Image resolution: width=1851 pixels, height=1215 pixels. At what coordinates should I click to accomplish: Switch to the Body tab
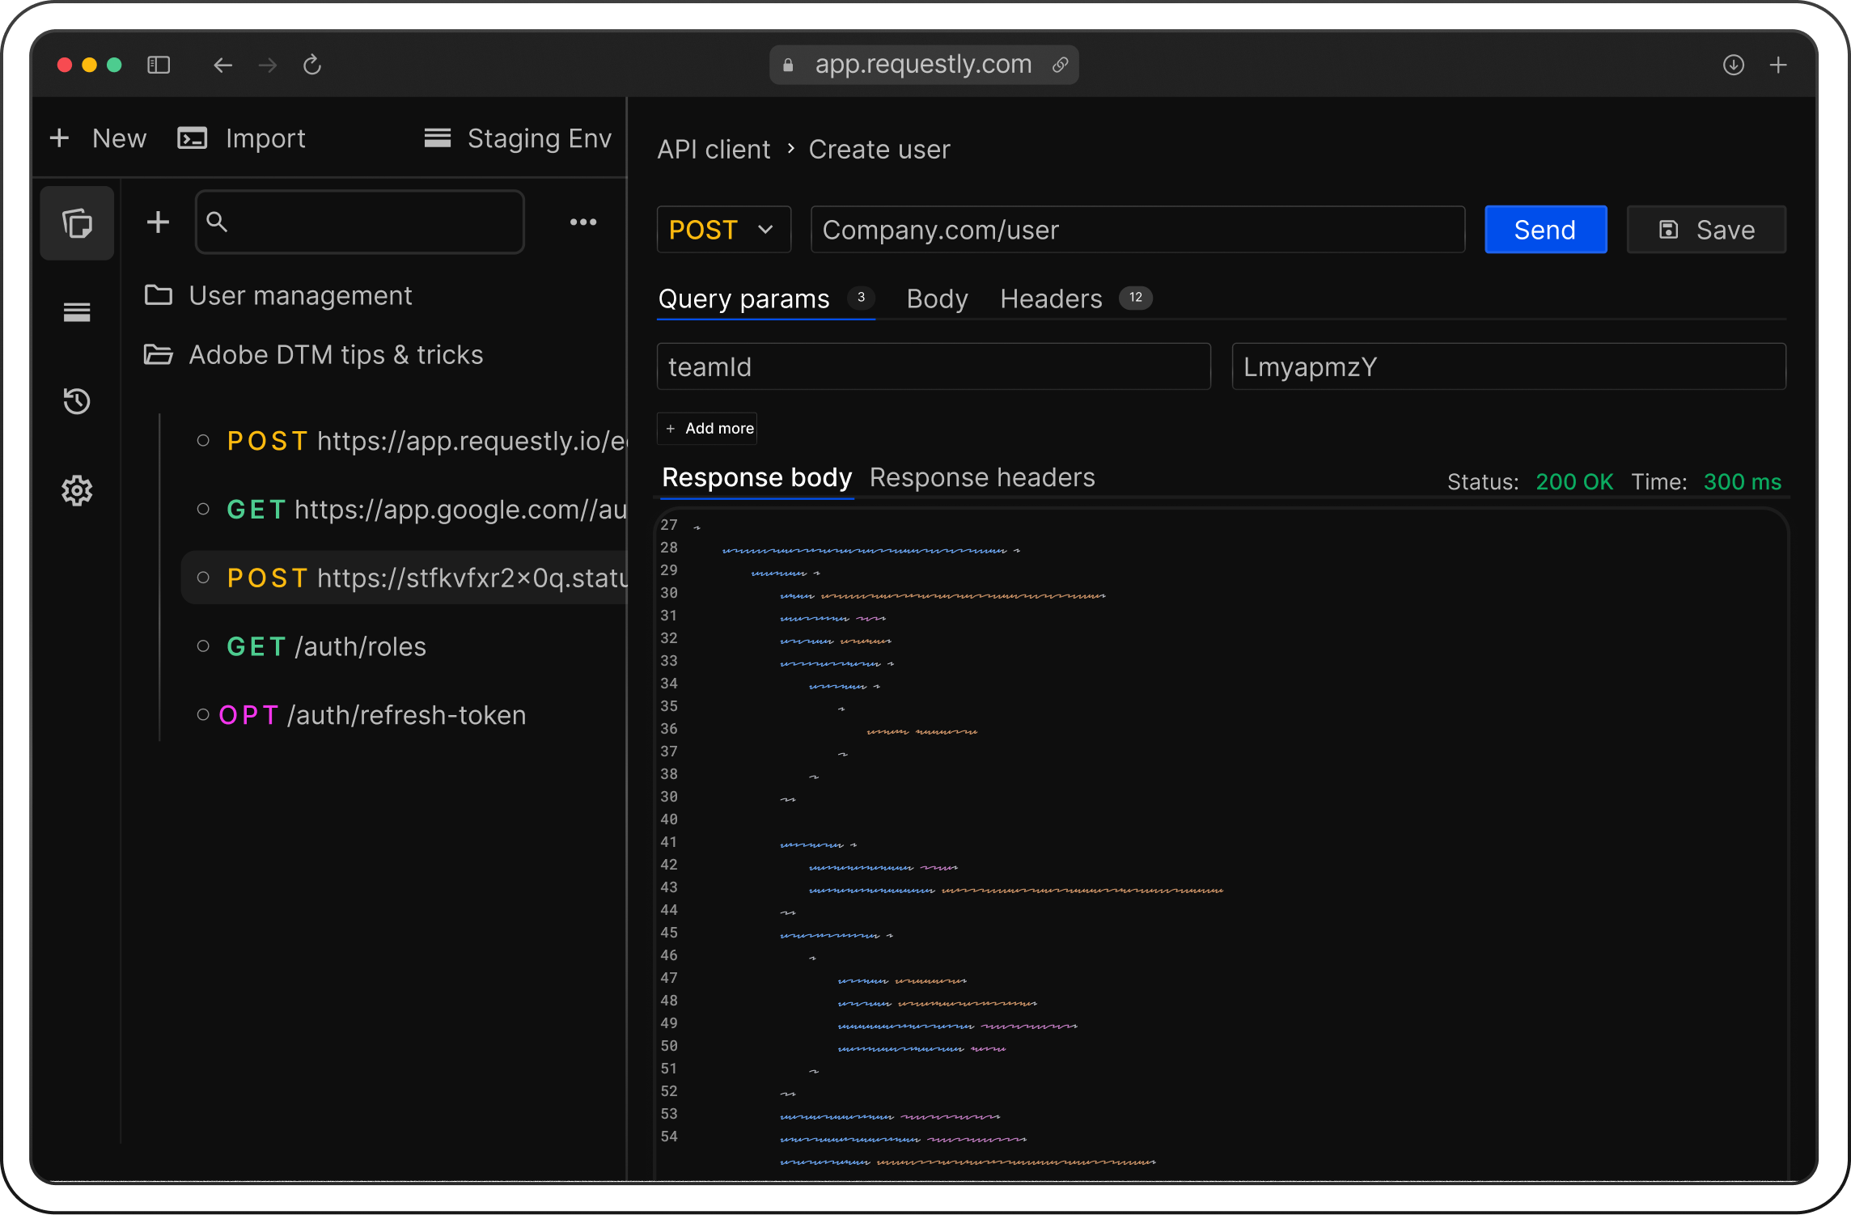pyautogui.click(x=937, y=298)
